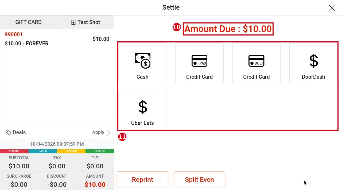Click the DoorDash label
The image size is (342, 190).
click(313, 77)
